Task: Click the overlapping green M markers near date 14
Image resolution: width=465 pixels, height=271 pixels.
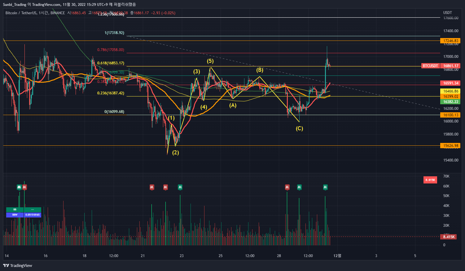Action: point(19,187)
